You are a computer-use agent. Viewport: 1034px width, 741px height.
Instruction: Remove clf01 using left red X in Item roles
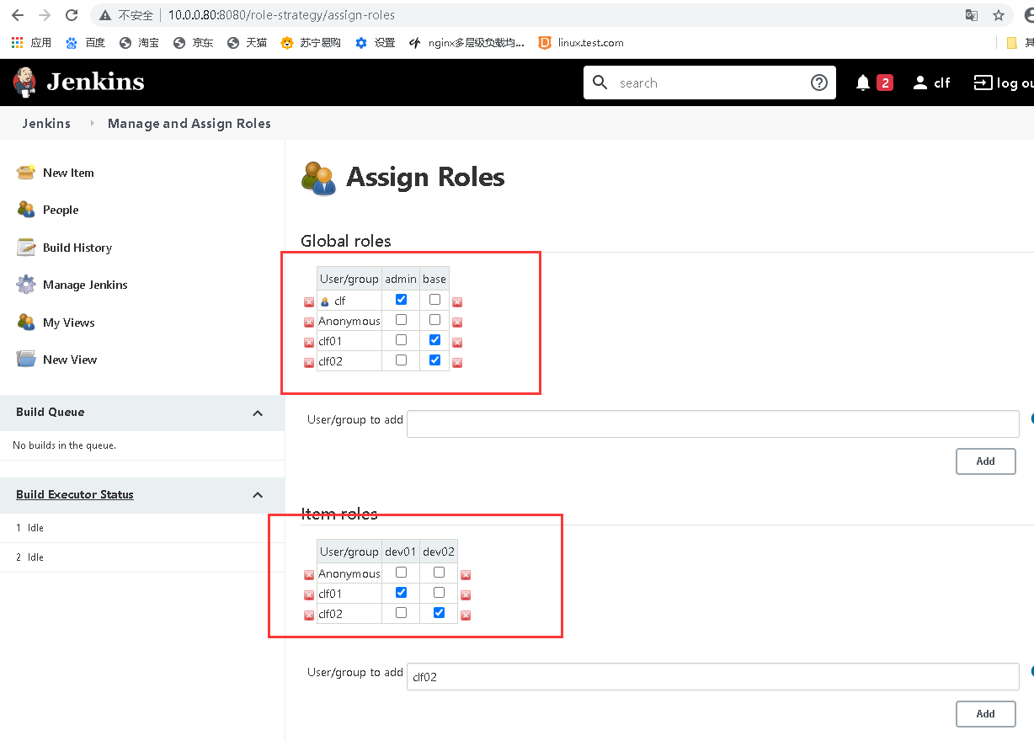309,595
